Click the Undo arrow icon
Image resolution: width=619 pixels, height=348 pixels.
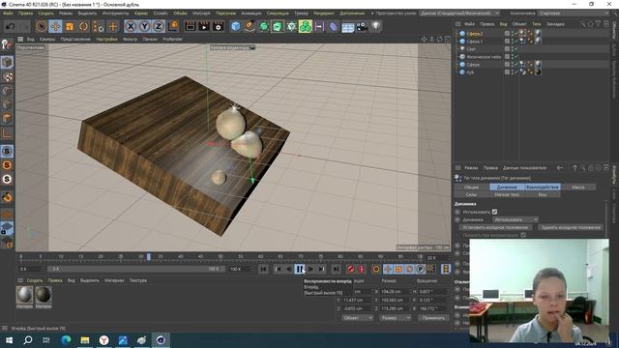(x=11, y=27)
